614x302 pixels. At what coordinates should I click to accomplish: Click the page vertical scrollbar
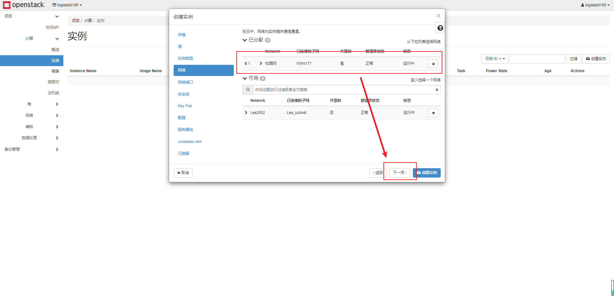[x=612, y=288]
